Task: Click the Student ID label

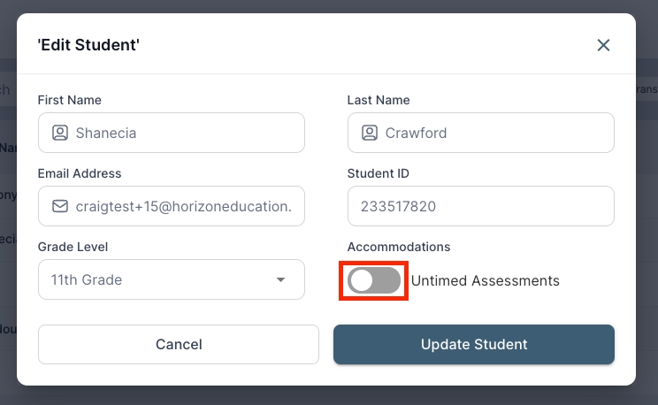Action: tap(378, 173)
